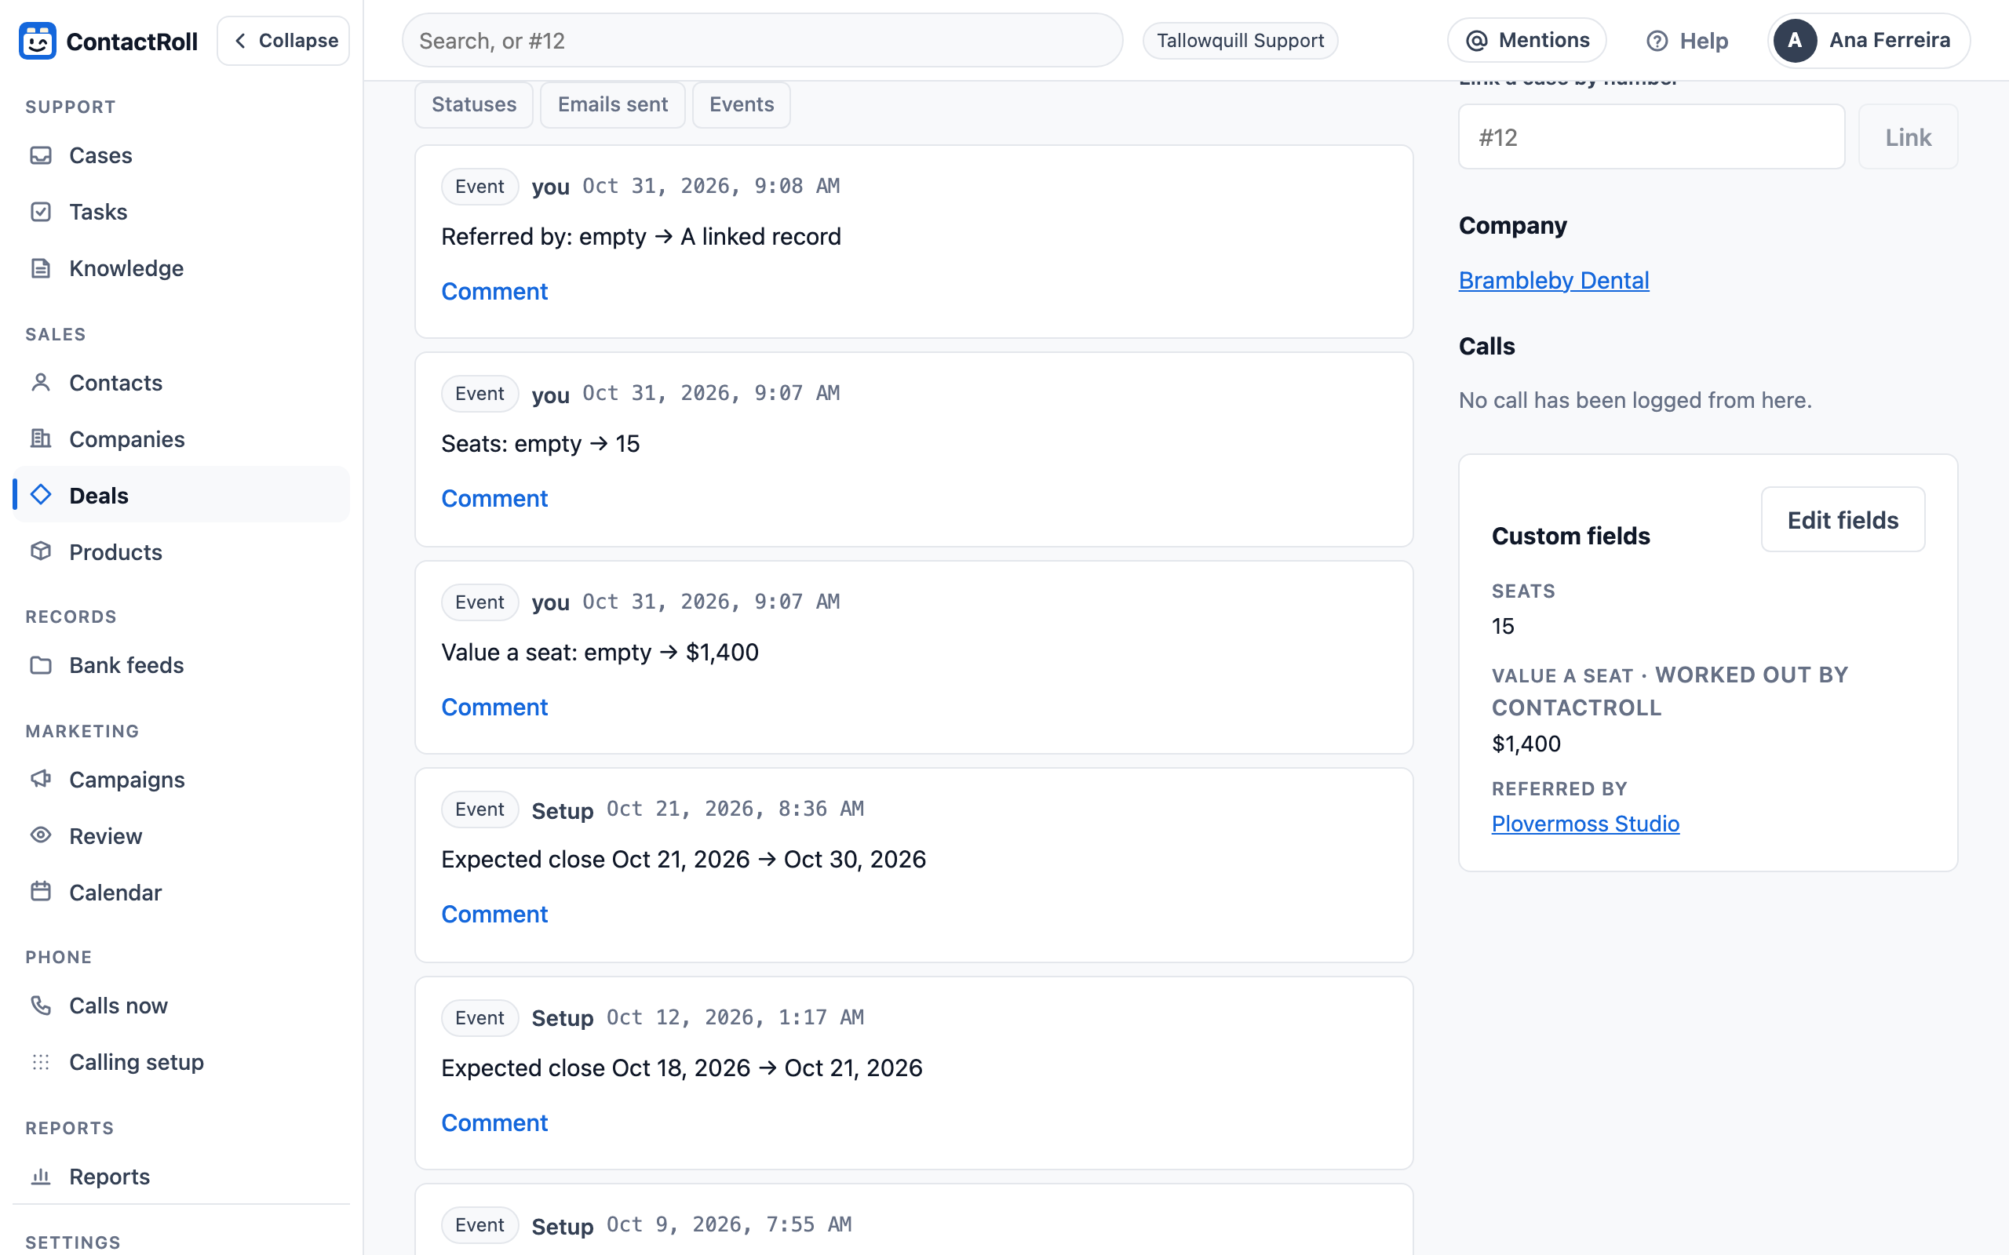Open Calling setup via its keypad icon

click(x=41, y=1061)
